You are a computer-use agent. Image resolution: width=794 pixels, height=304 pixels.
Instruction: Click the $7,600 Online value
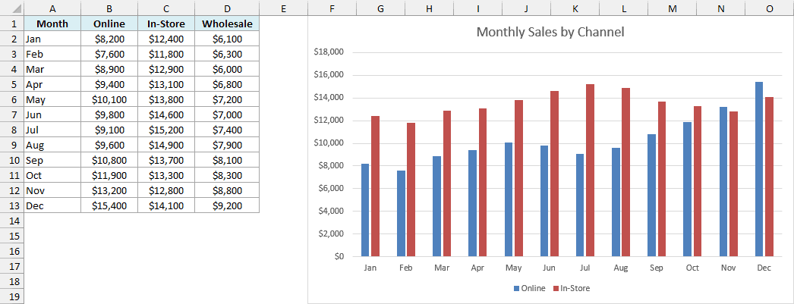[x=109, y=54]
